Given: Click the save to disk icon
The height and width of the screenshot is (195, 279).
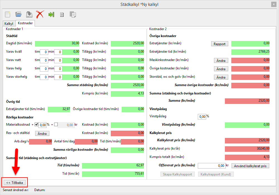Looking at the screenshot, I should click(x=29, y=14).
